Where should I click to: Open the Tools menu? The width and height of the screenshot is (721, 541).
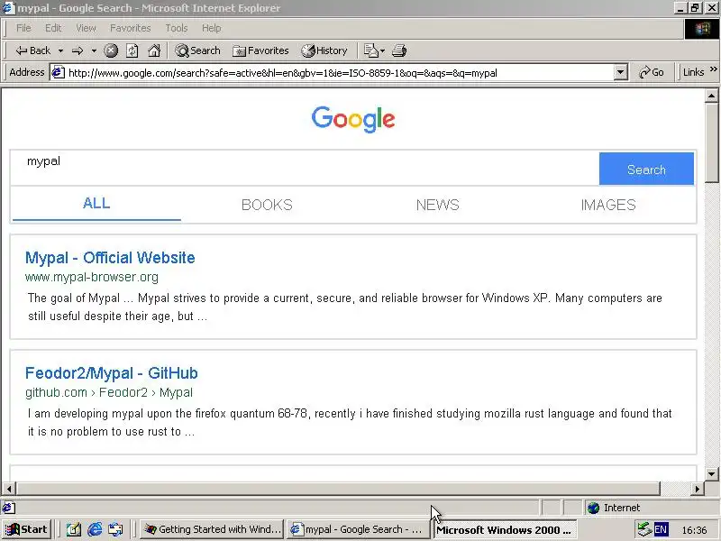click(x=177, y=28)
